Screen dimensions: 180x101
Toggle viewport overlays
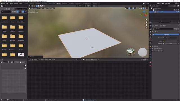133,8
